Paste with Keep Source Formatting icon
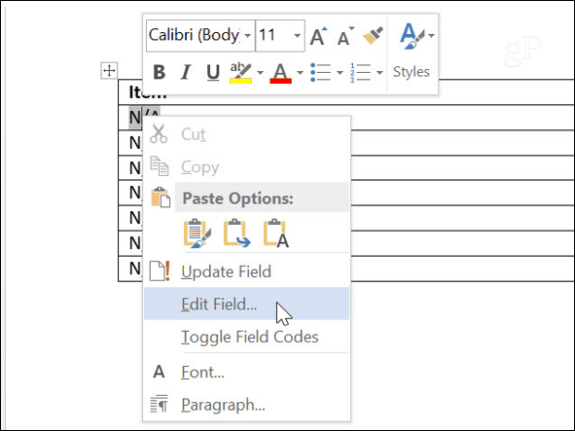Image resolution: width=575 pixels, height=431 pixels. click(x=198, y=233)
